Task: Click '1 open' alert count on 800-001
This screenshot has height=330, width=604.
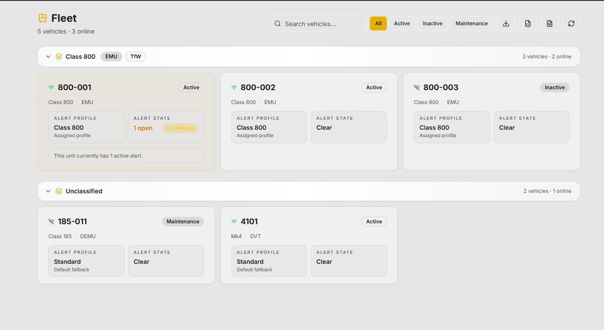Action: 143,128
